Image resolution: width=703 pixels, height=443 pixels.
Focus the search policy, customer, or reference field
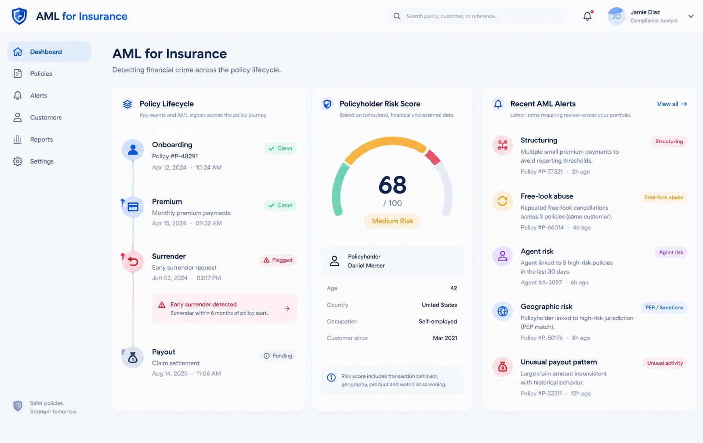[478, 16]
